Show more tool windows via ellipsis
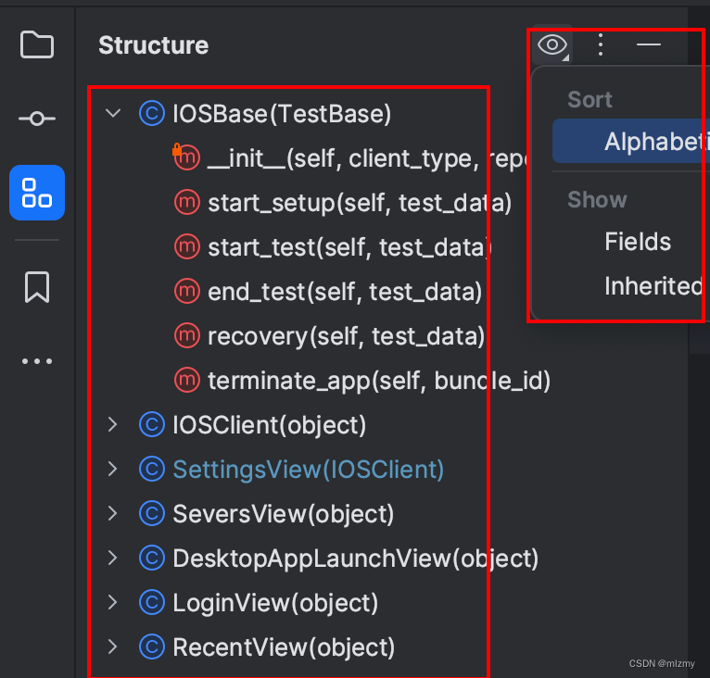The height and width of the screenshot is (678, 710). click(37, 360)
